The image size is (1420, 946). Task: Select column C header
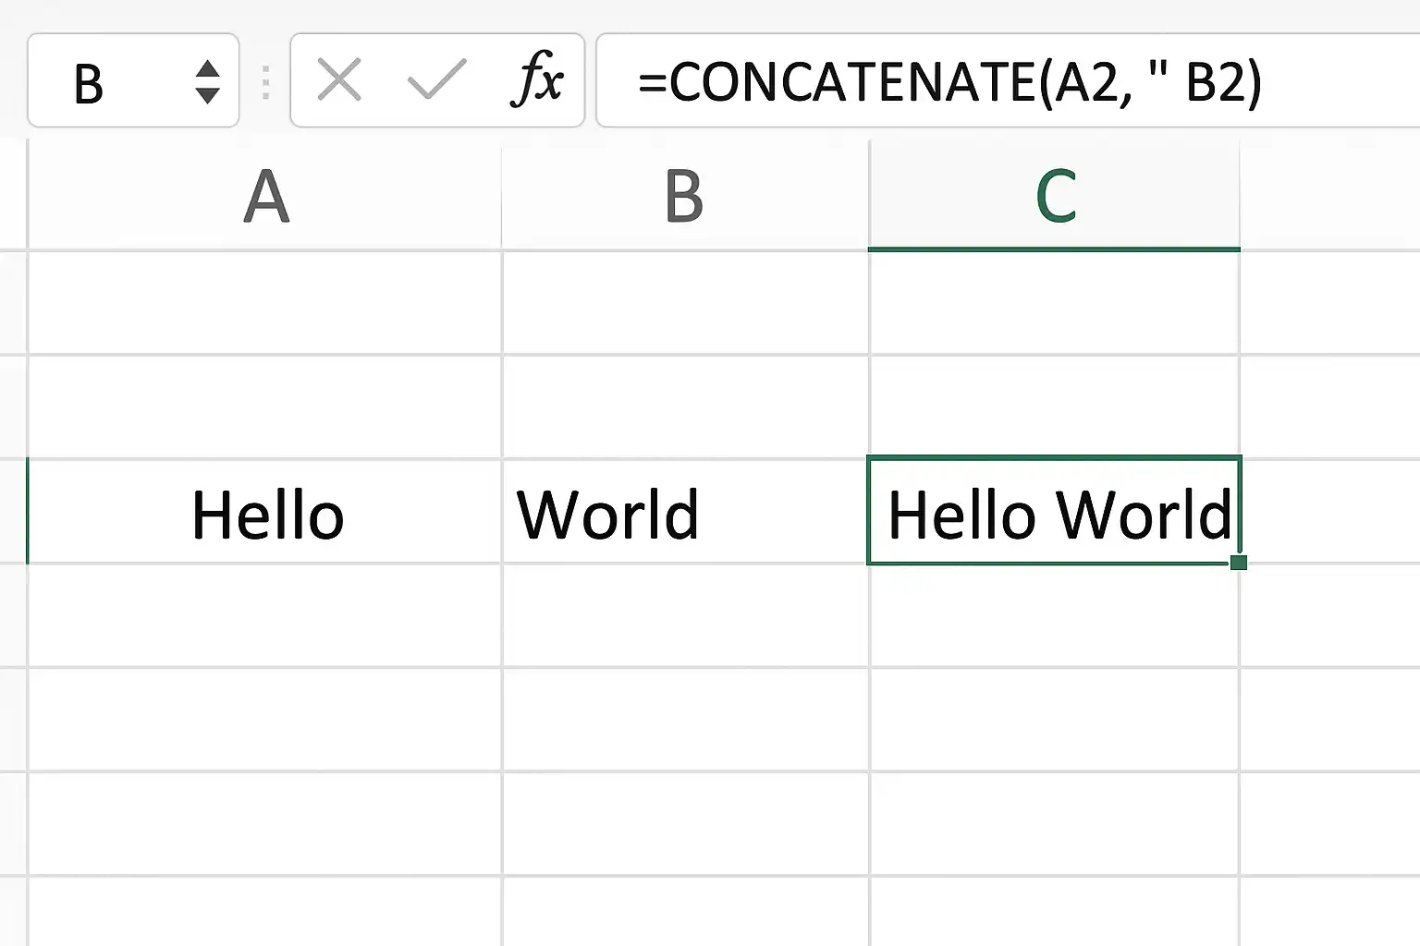pos(1054,195)
